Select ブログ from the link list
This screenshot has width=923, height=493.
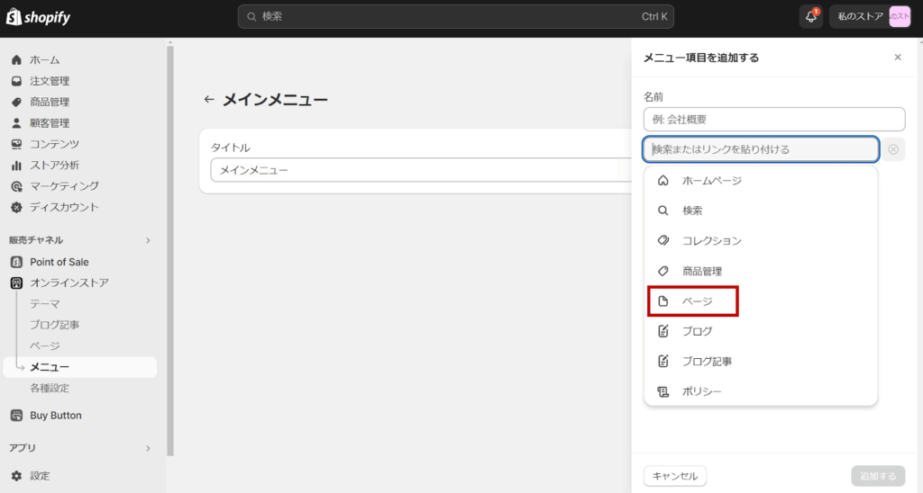(x=761, y=331)
